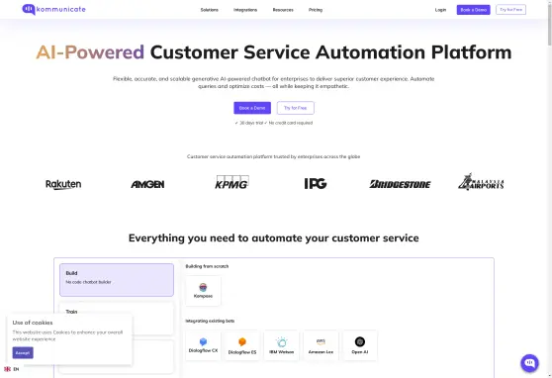Click Book a Demo in header
552x378 pixels.
pos(473,10)
